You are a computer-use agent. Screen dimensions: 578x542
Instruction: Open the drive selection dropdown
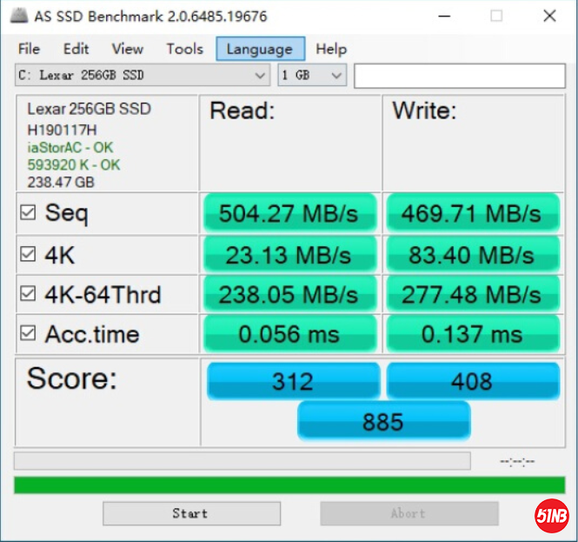click(143, 76)
